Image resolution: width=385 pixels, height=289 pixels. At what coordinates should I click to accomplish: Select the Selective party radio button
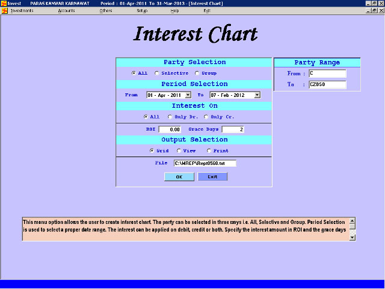[x=157, y=73]
